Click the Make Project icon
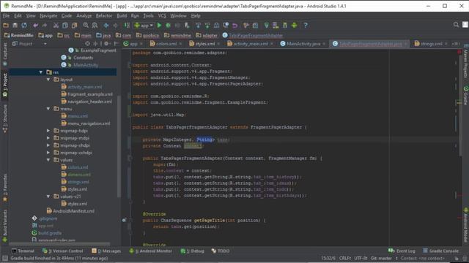The height and width of the screenshot is (263, 469). 127,26
